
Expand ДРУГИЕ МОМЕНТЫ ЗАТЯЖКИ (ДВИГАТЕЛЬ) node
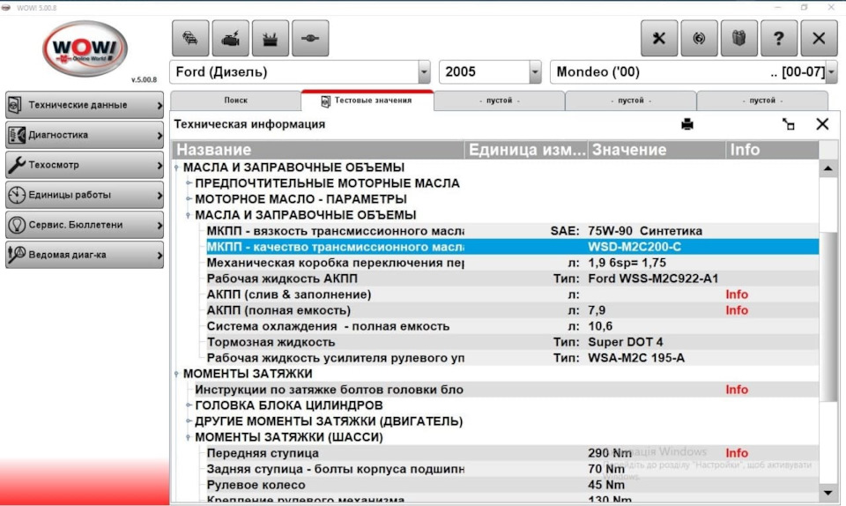click(189, 421)
